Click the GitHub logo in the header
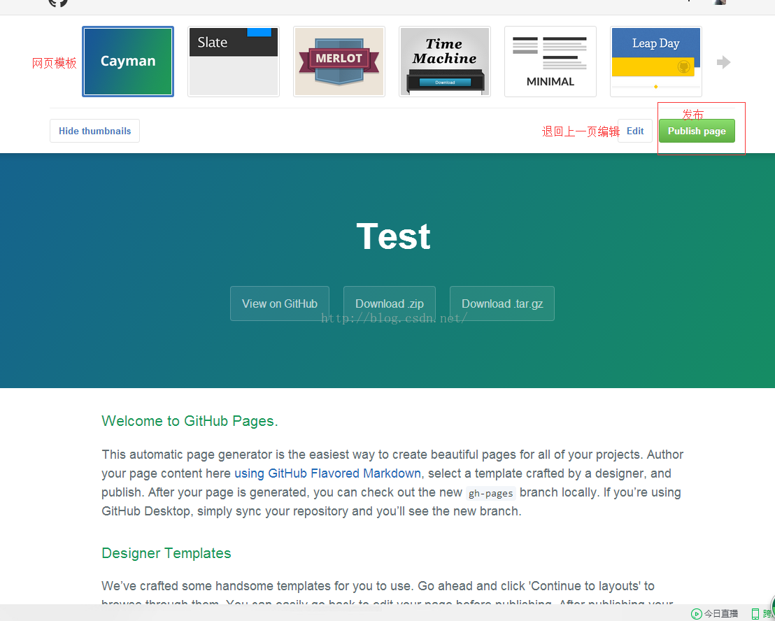 point(58,3)
